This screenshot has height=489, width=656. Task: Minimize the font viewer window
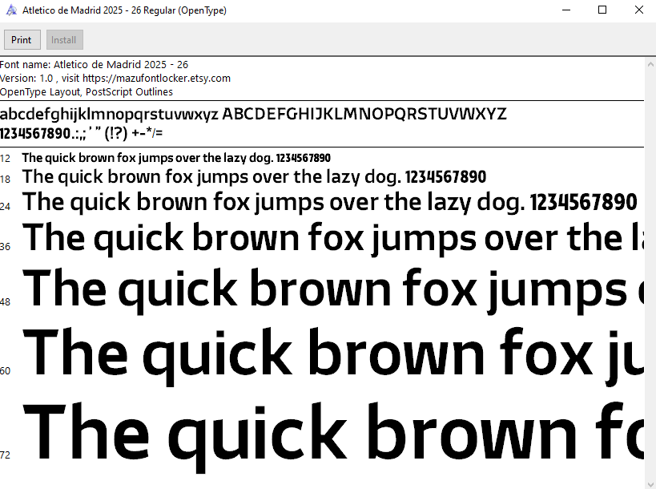pyautogui.click(x=565, y=10)
